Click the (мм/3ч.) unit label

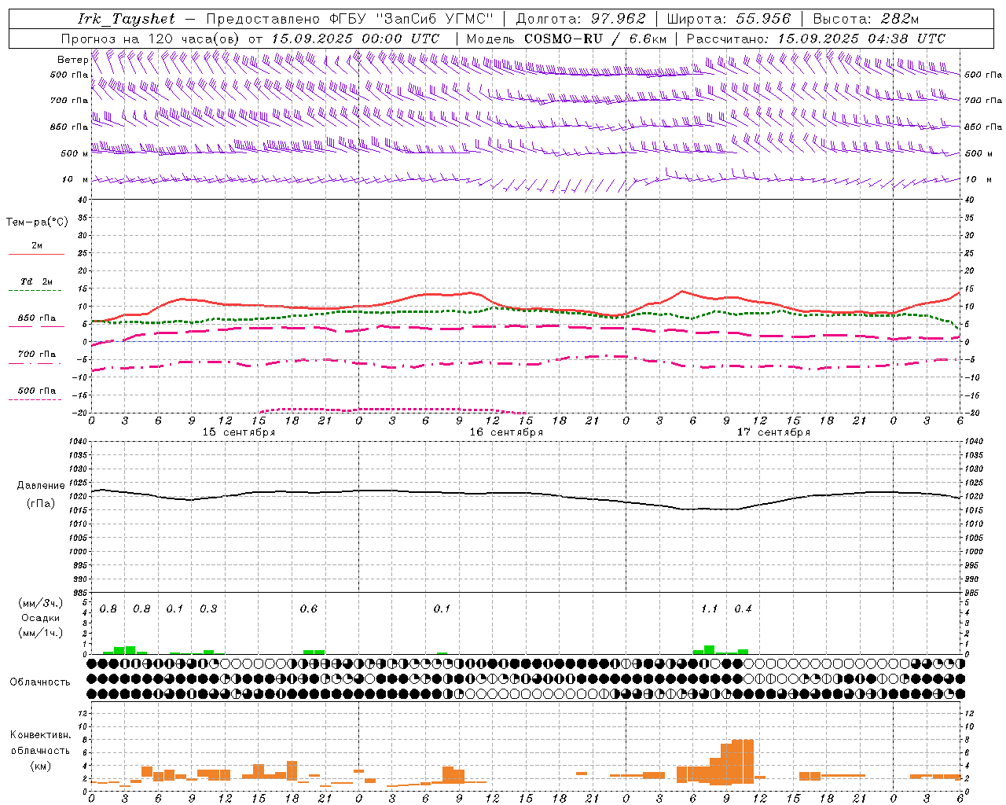pyautogui.click(x=40, y=603)
